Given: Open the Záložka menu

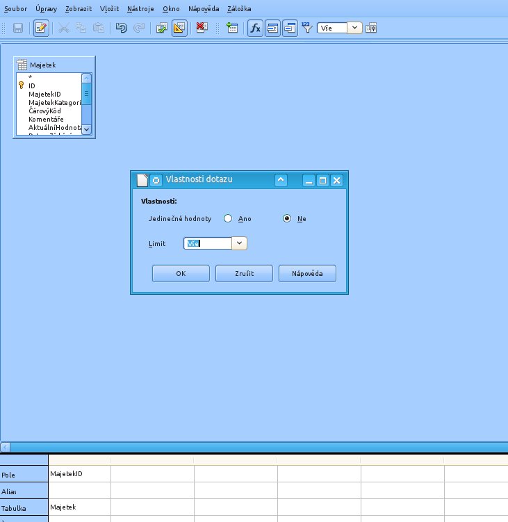Looking at the screenshot, I should [x=239, y=9].
